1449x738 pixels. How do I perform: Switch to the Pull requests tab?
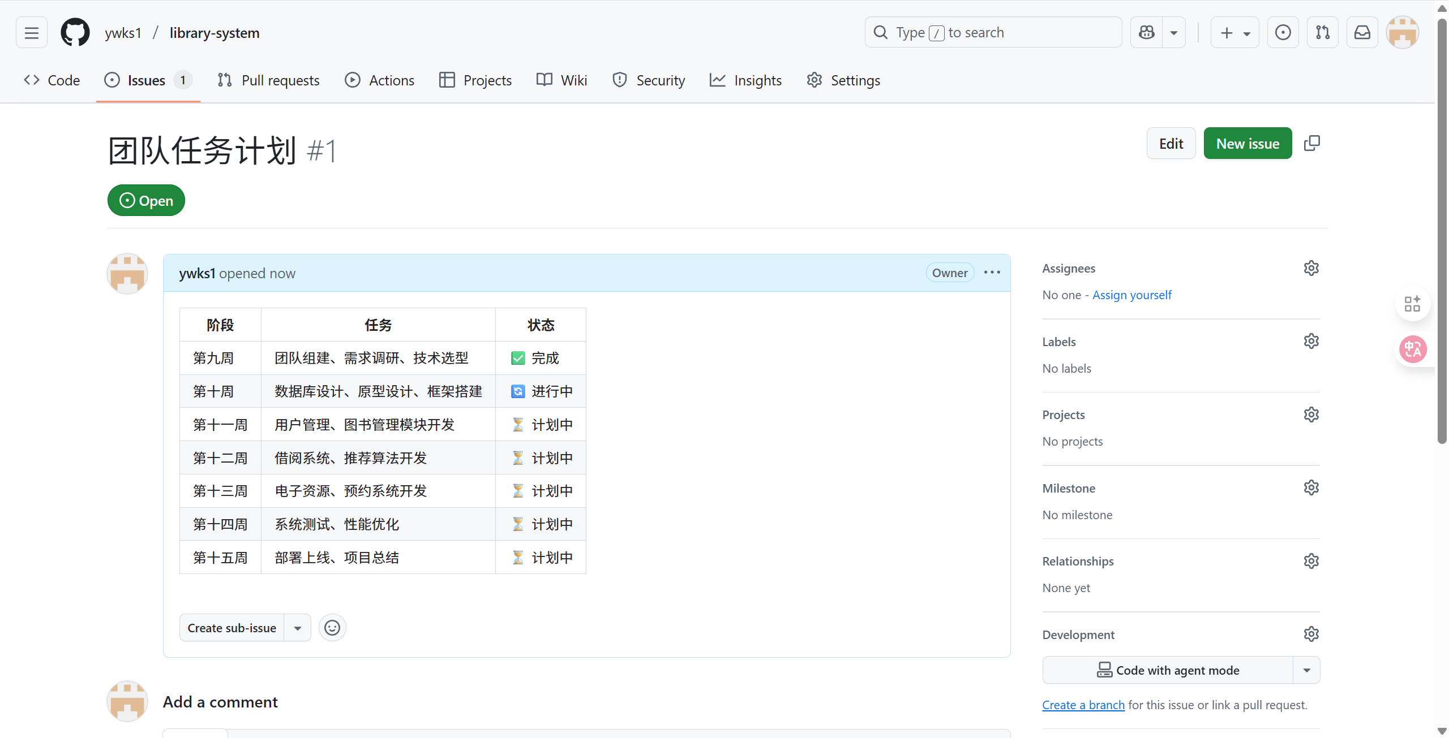coord(268,80)
